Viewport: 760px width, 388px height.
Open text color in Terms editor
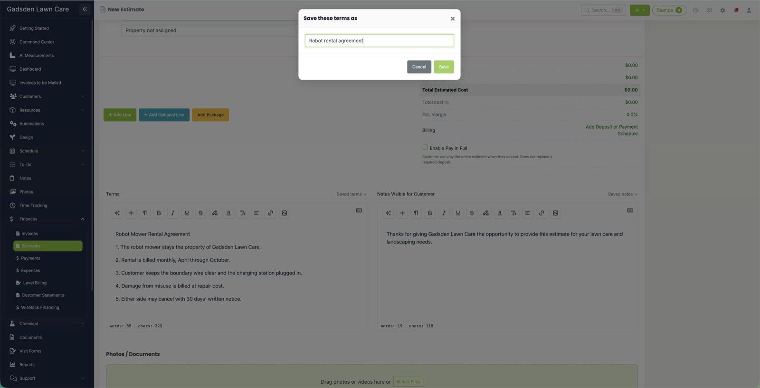(x=228, y=213)
